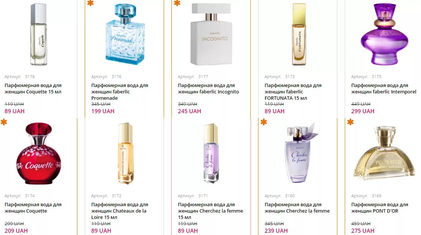The image size is (421, 235).
Task: Click the 245 UAH sale price
Action: coord(189,111)
